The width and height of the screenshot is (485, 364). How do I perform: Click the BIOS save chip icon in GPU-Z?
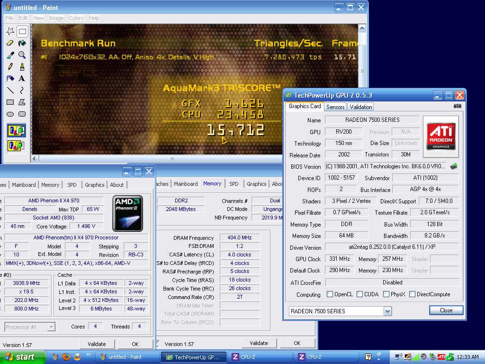click(x=454, y=166)
